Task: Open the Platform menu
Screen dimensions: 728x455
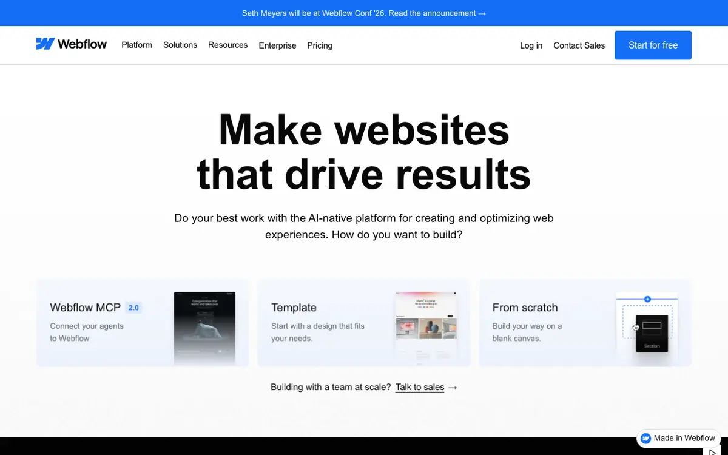Action: point(136,45)
